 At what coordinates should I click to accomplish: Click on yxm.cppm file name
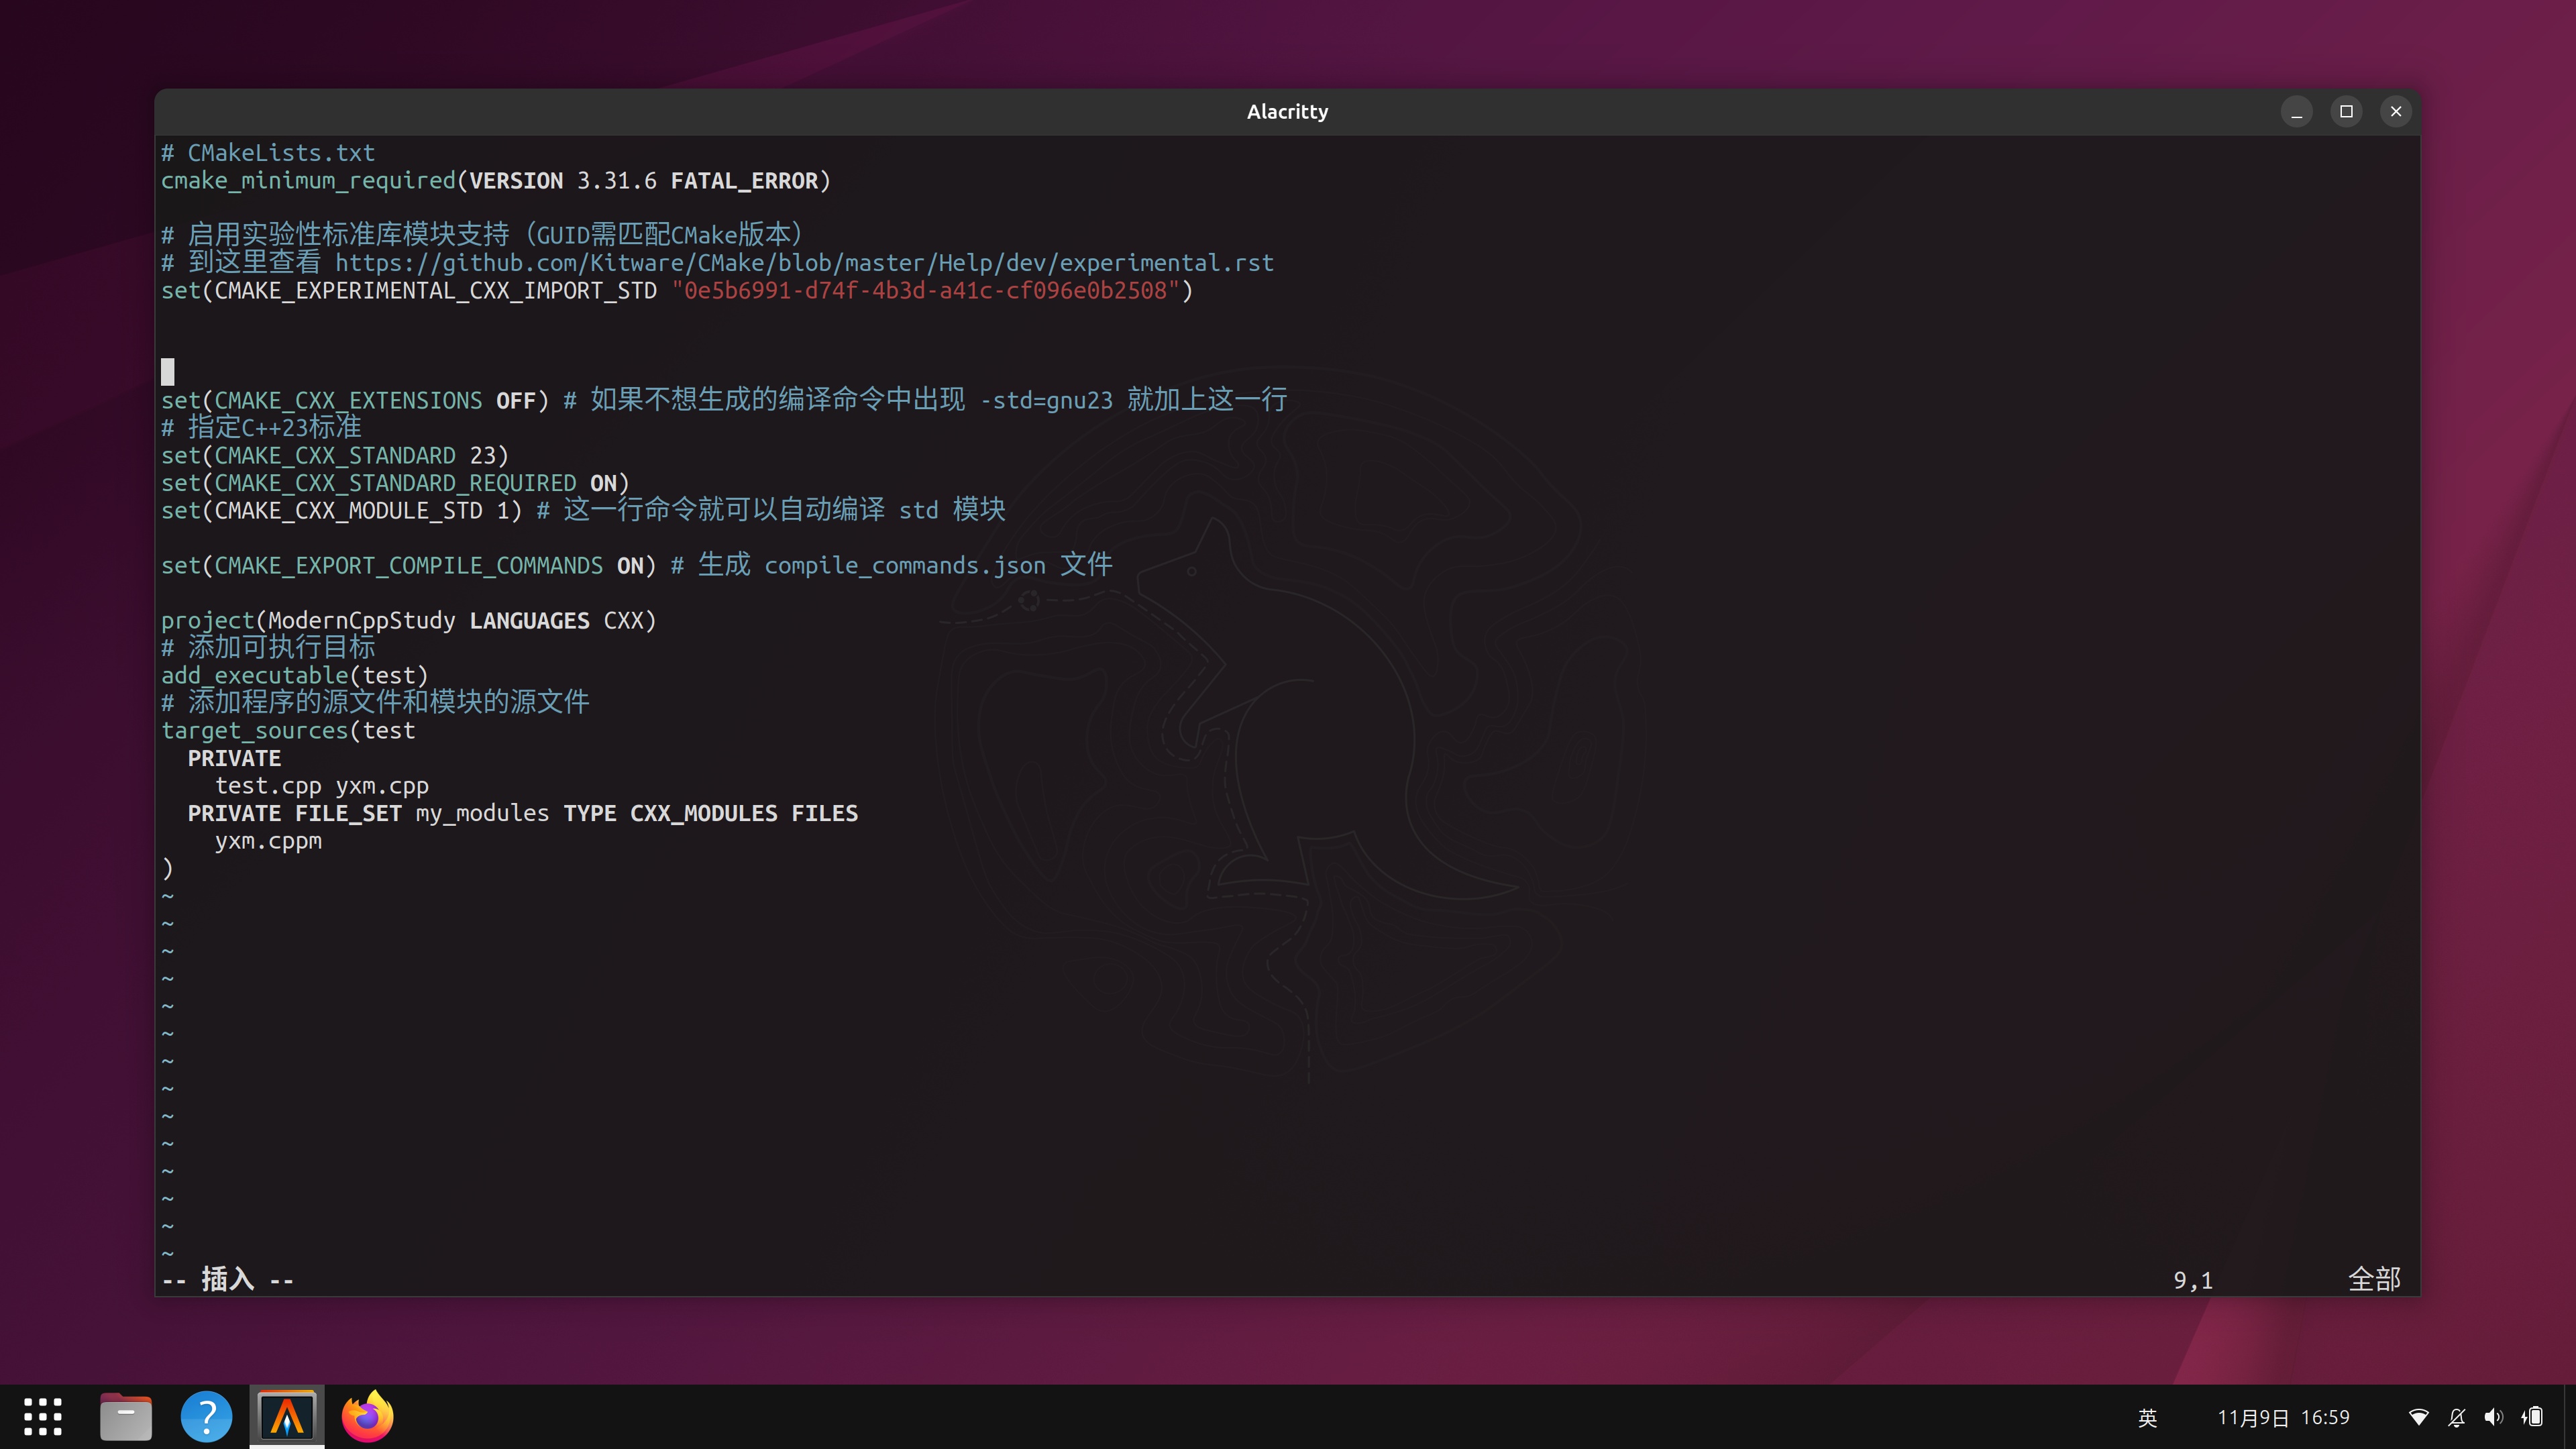268,841
